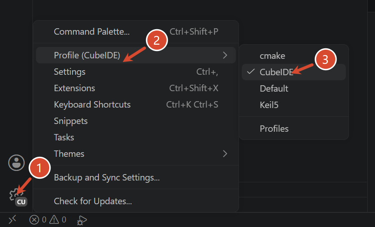
Task: Click the CU profile badge
Action: click(21, 202)
